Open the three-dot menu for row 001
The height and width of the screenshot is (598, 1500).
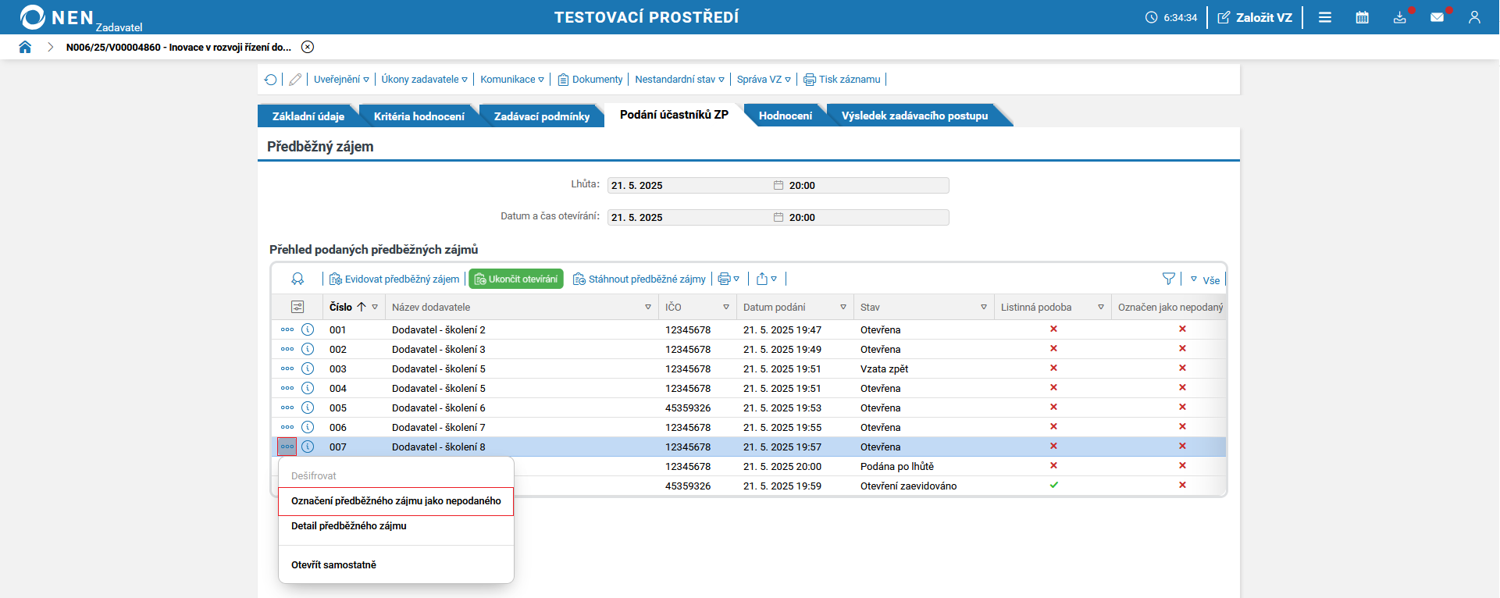[x=287, y=329]
